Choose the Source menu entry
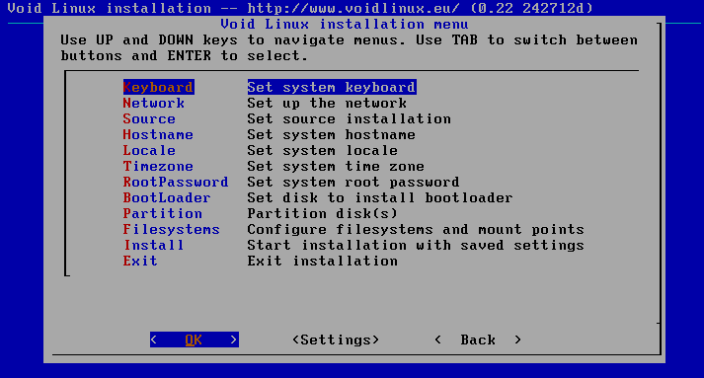 coord(149,118)
